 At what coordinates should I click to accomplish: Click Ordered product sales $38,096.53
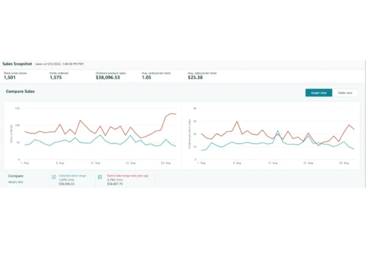click(x=108, y=77)
